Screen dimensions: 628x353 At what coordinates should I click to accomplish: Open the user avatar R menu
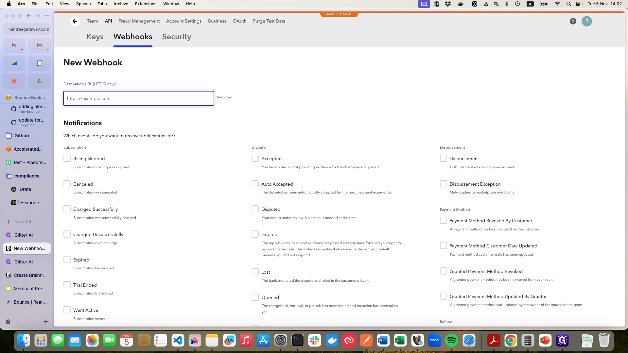click(586, 21)
